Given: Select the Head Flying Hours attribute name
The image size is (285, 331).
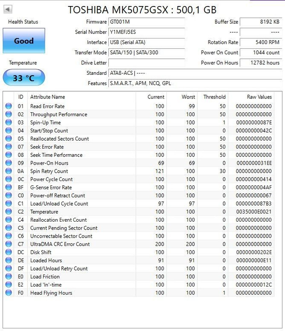Looking at the screenshot, I should 51,293.
